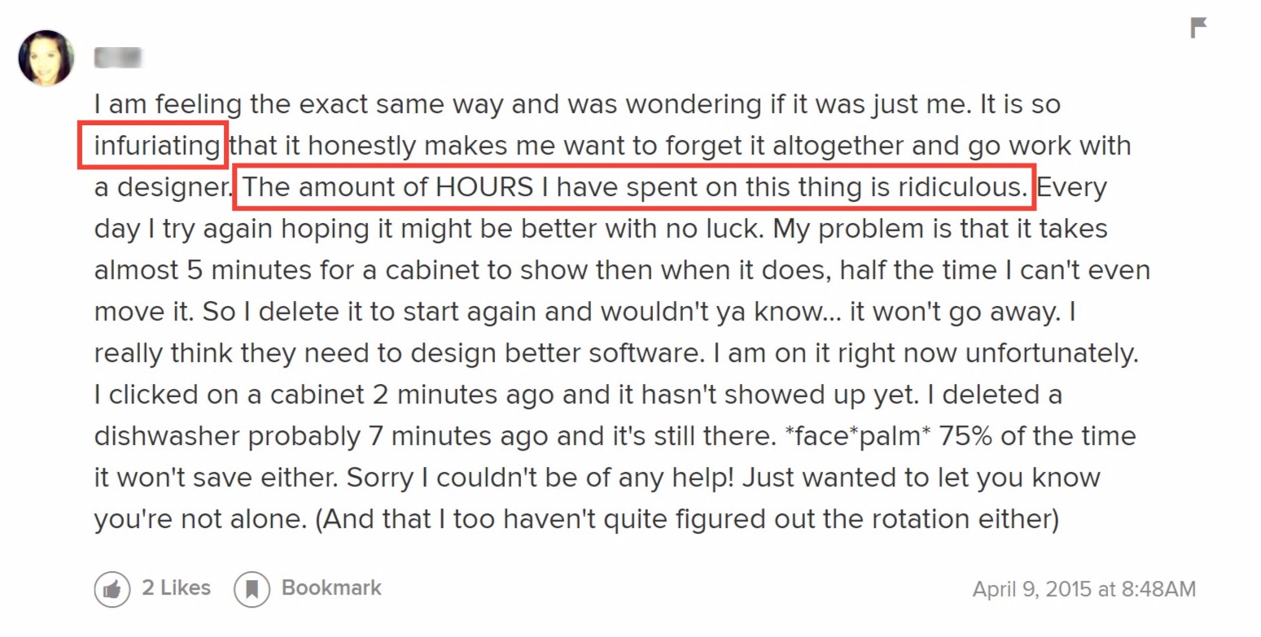Open the April 9, 2015 timestamp link
The image size is (1261, 637).
tap(1084, 589)
